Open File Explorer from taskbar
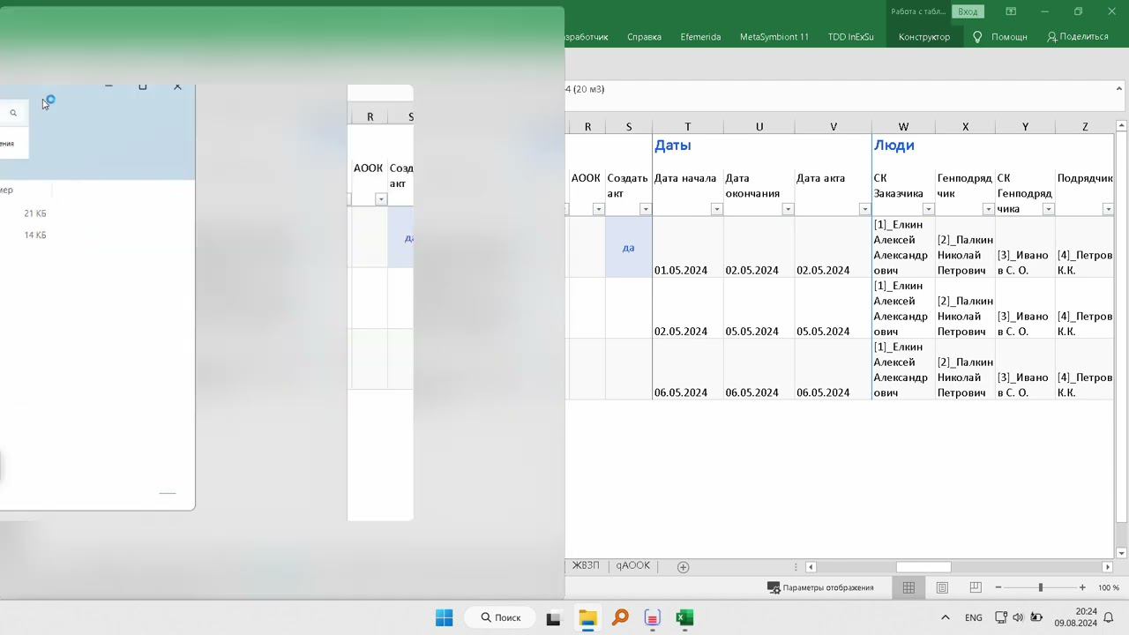Viewport: 1129px width, 635px height. point(587,618)
